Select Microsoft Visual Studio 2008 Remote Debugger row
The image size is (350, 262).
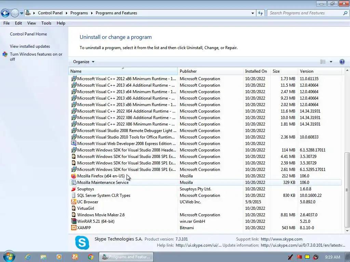click(205, 131)
